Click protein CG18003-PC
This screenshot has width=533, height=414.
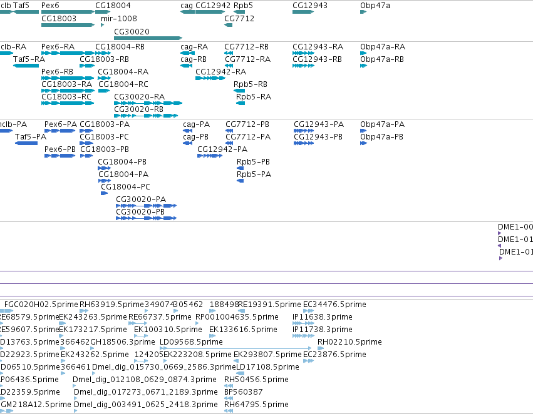pos(105,137)
